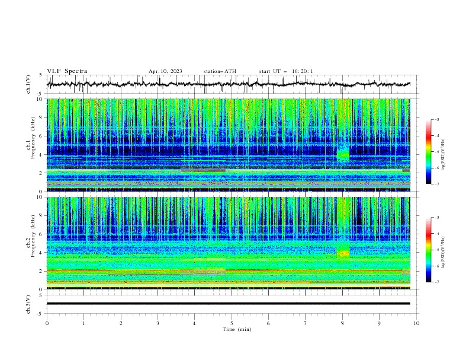
Task: Click the '-5' tick on ch.2 colorbar
Action: tap(437, 250)
